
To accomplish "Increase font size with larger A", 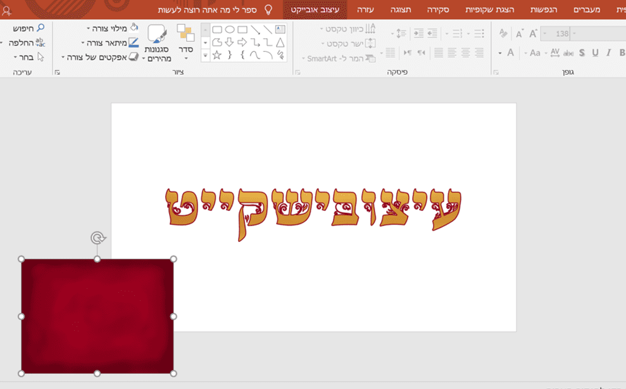I will pyautogui.click(x=534, y=34).
